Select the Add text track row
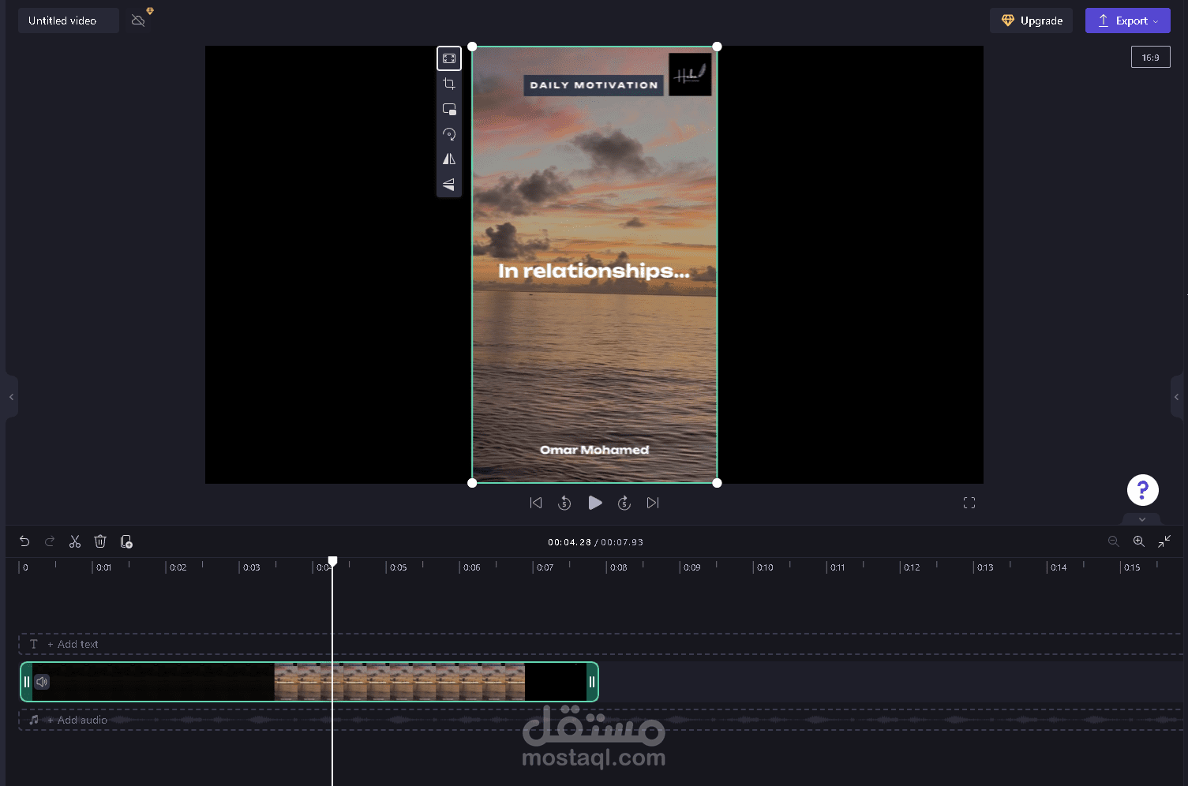The image size is (1188, 786). coord(73,644)
